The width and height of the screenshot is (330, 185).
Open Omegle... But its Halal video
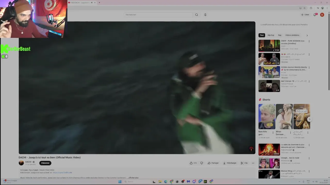269,163
